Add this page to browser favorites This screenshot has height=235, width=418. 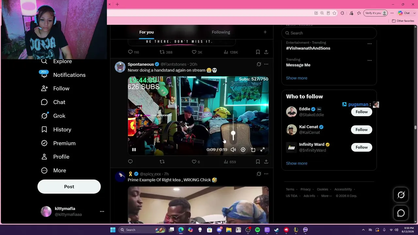pos(334,13)
